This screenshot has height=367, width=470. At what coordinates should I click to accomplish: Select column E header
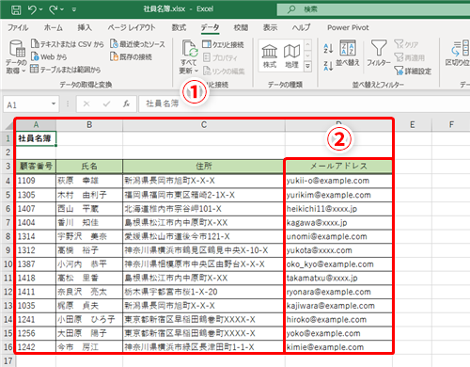tap(413, 125)
